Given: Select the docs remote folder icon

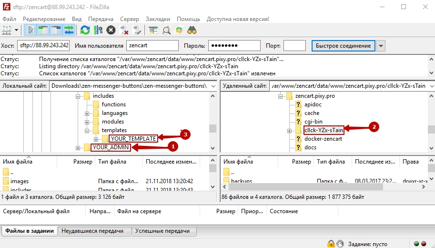Looking at the screenshot, I should [x=298, y=147].
